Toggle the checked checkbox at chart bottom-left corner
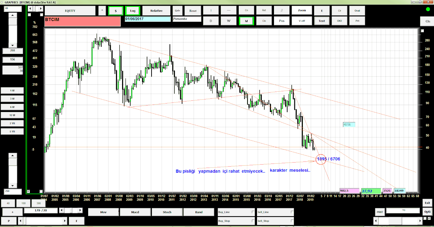The height and width of the screenshot is (227, 434). [x=28, y=191]
